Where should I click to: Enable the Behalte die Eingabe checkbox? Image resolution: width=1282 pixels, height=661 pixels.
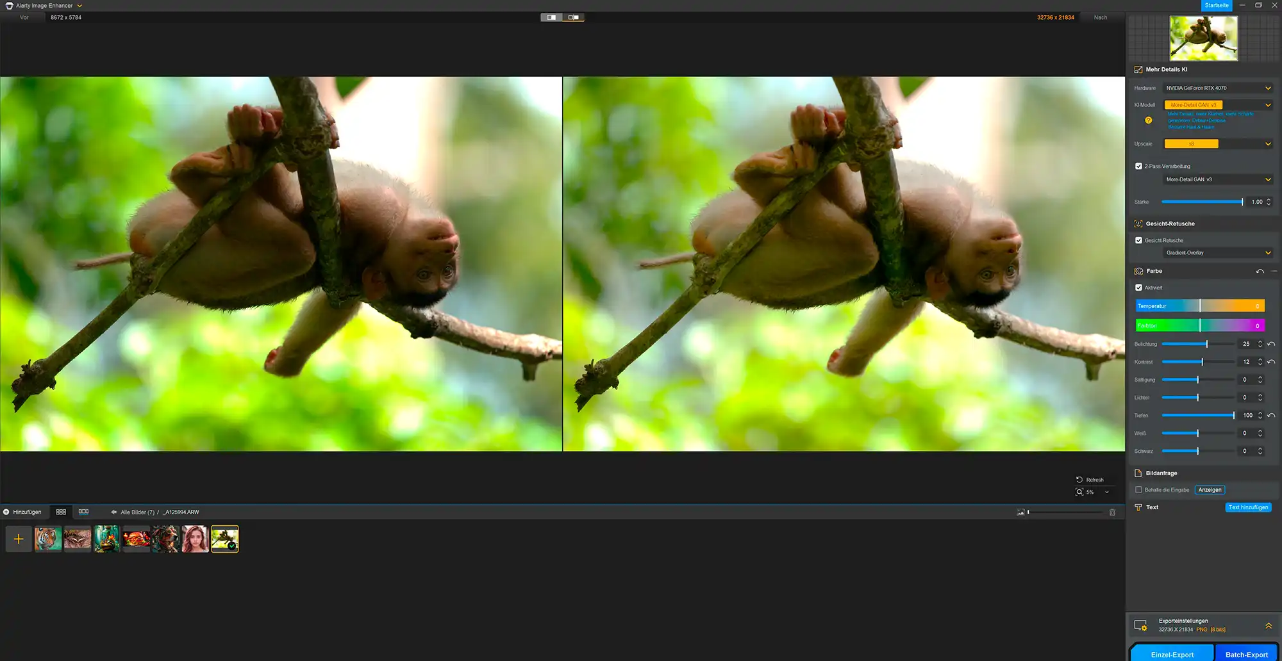[1138, 490]
